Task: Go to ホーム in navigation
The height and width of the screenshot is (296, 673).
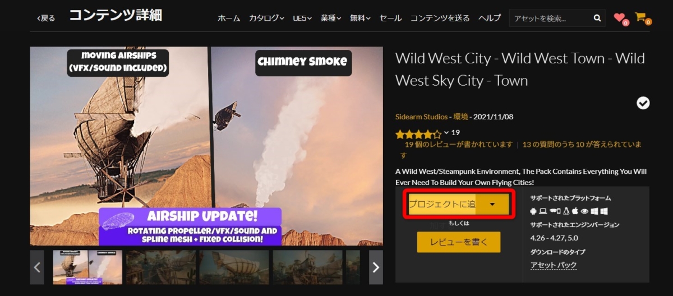Action: point(229,18)
